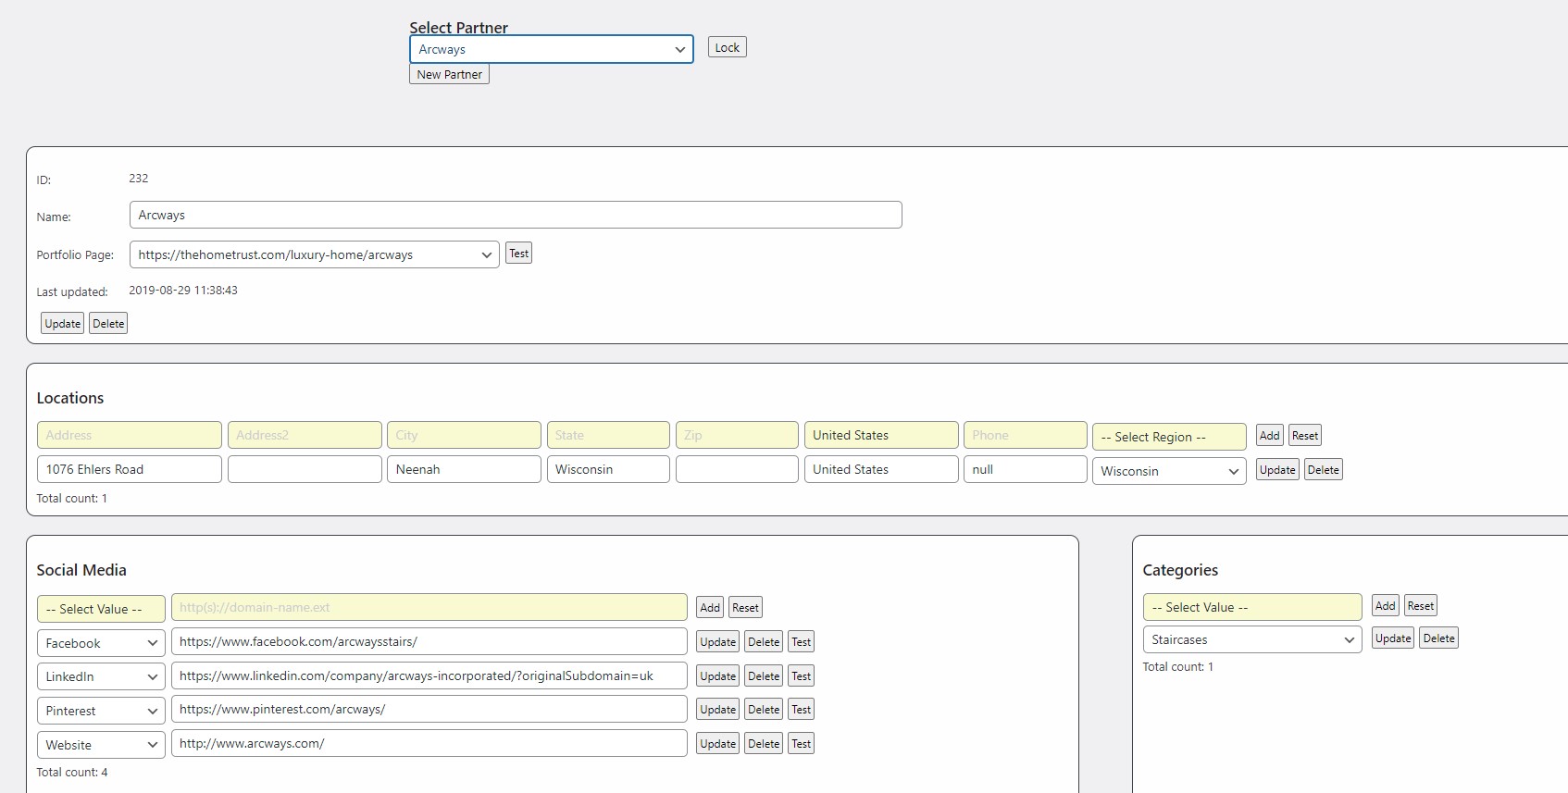Click Add in the Locations section
The image size is (1568, 793).
tap(1269, 435)
